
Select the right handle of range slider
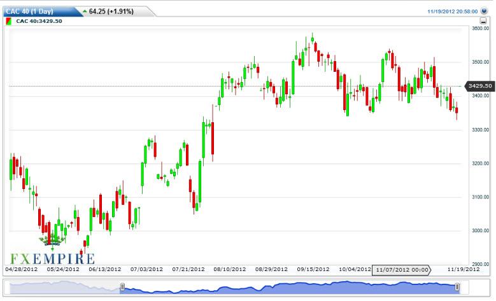[x=457, y=287]
